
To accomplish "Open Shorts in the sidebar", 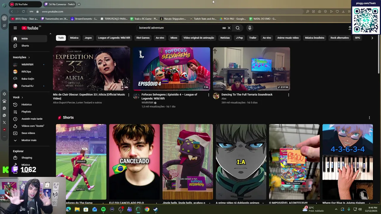I will coord(29,46).
